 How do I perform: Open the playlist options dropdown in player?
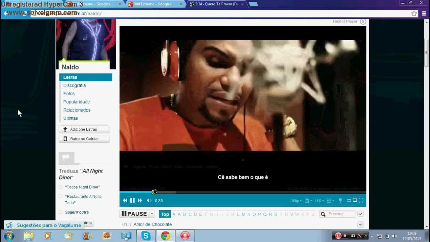click(x=330, y=201)
